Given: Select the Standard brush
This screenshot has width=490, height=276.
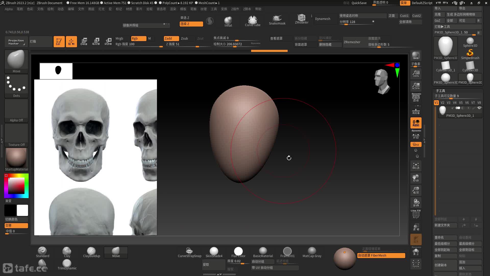Looking at the screenshot, I should 42,252.
